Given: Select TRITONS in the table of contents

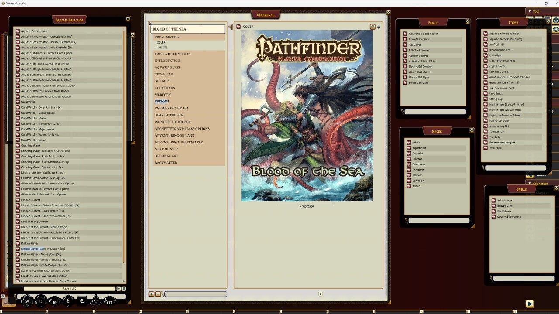Looking at the screenshot, I should 162,101.
